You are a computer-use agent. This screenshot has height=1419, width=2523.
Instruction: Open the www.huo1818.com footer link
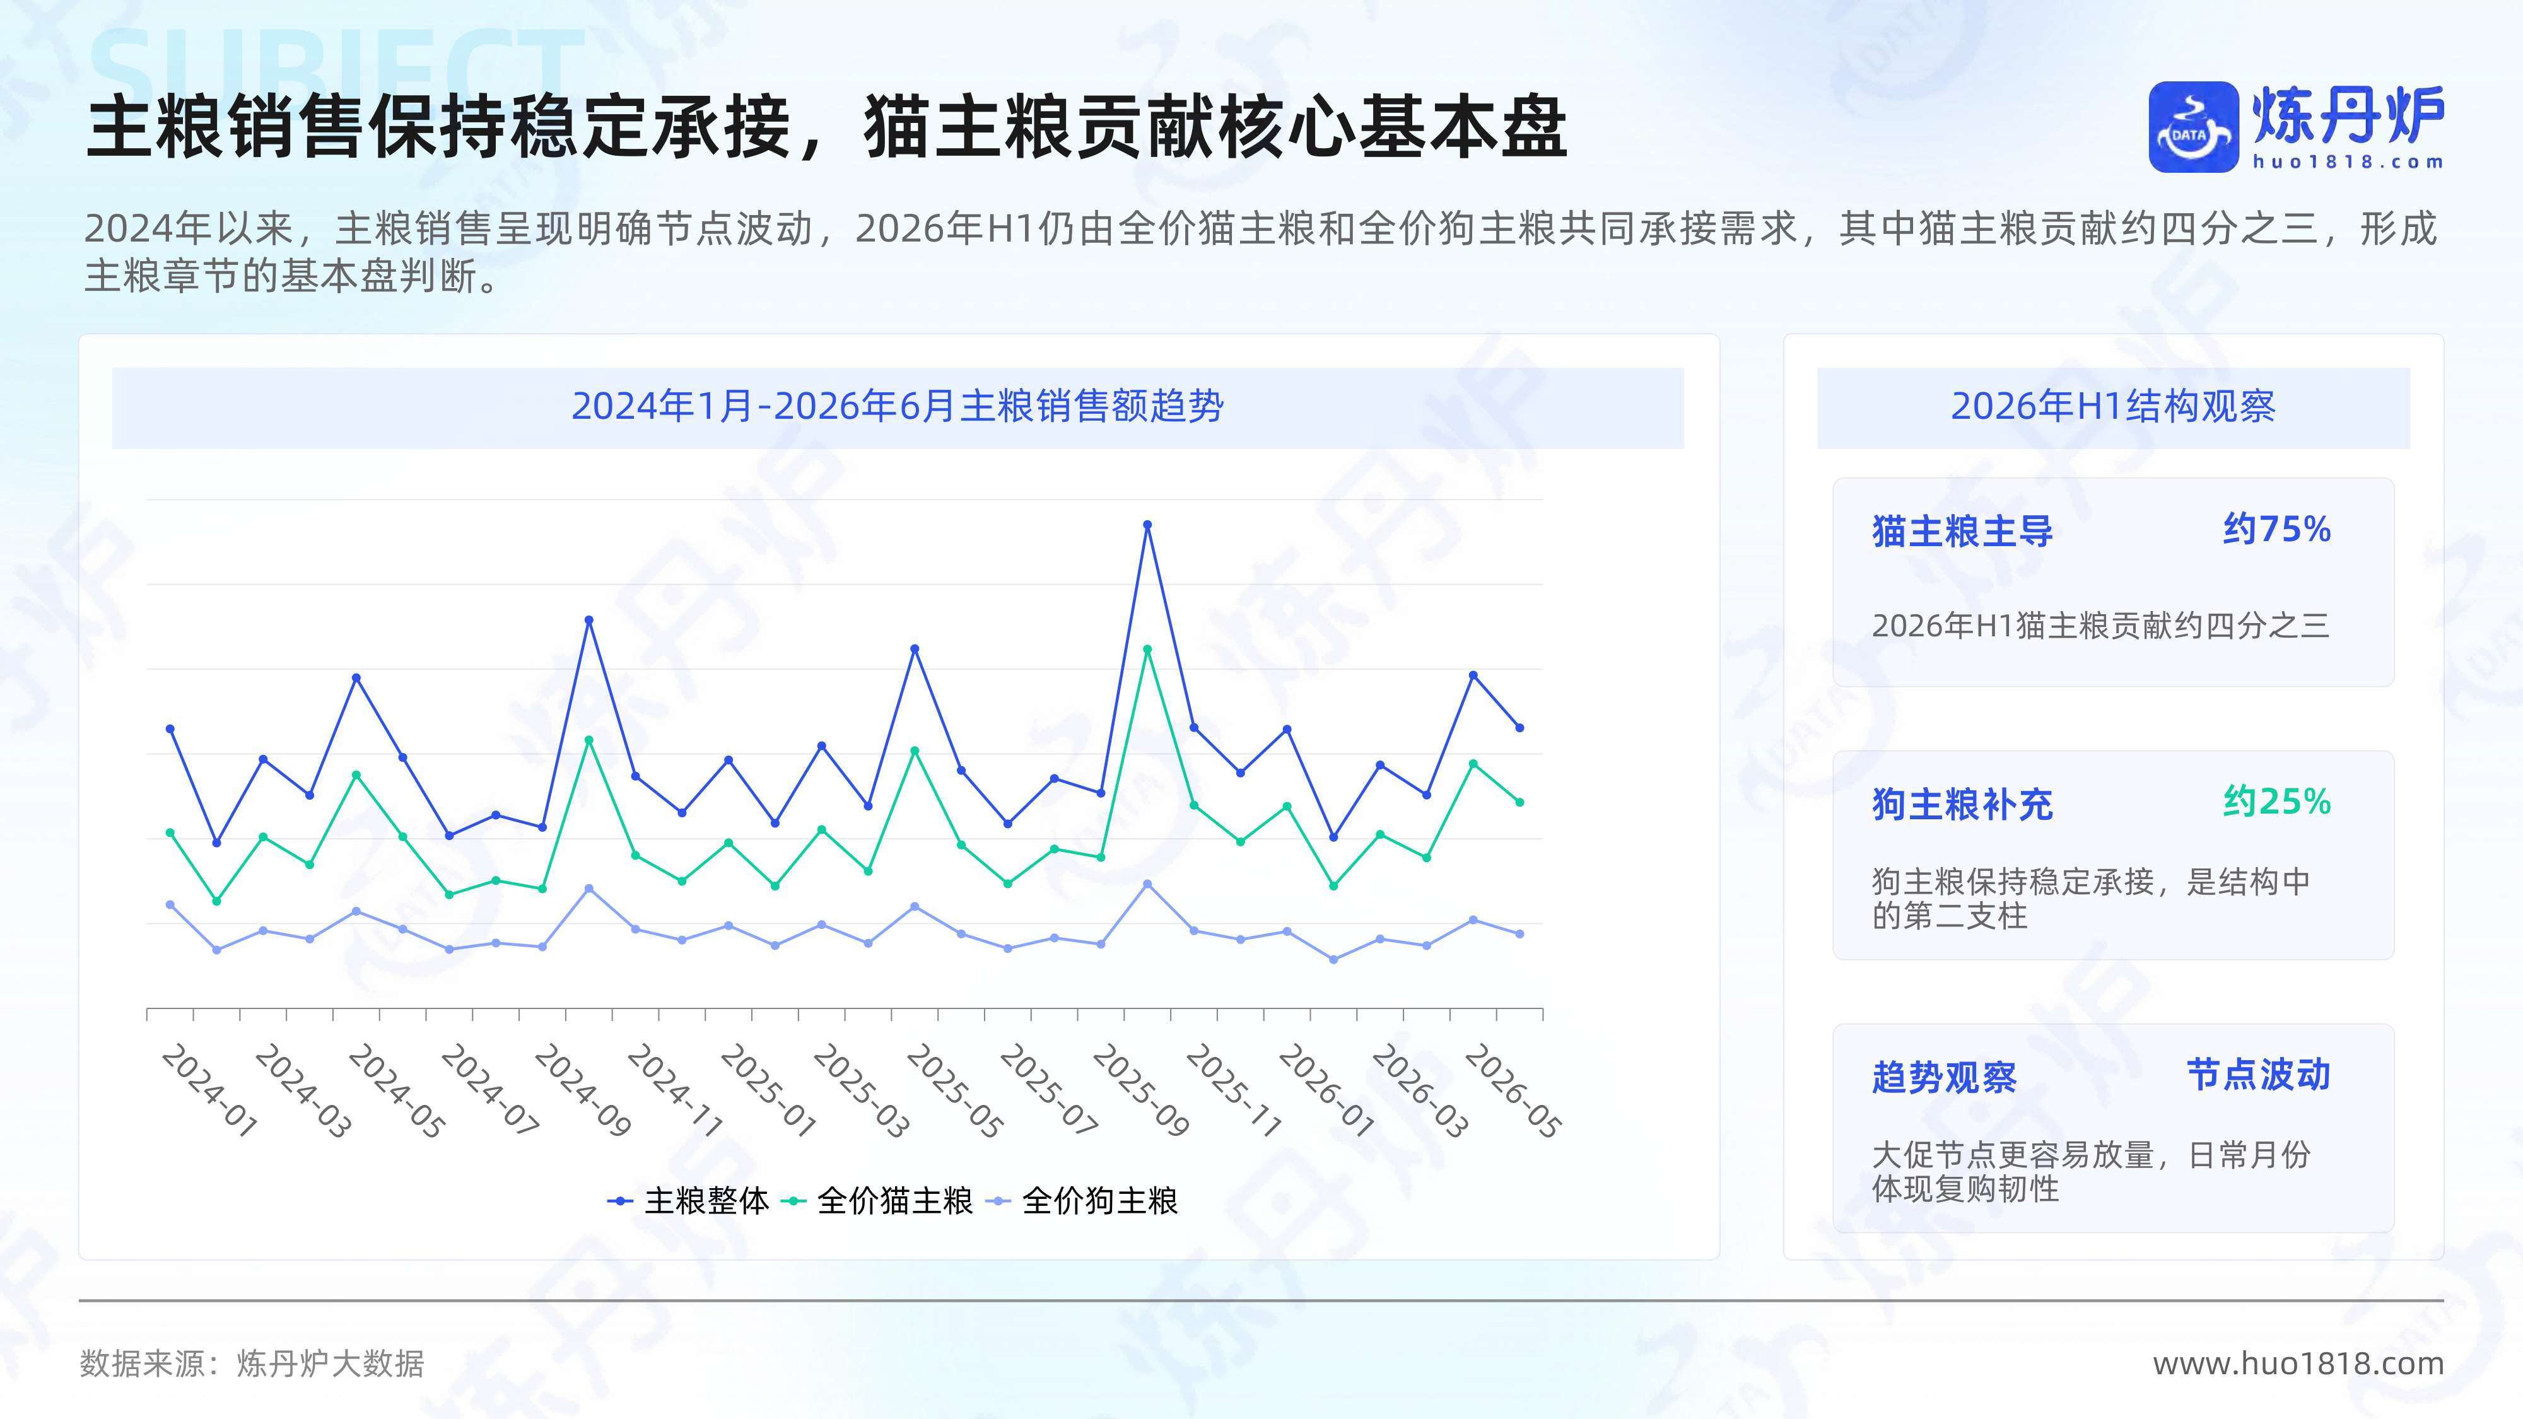click(x=2298, y=1363)
